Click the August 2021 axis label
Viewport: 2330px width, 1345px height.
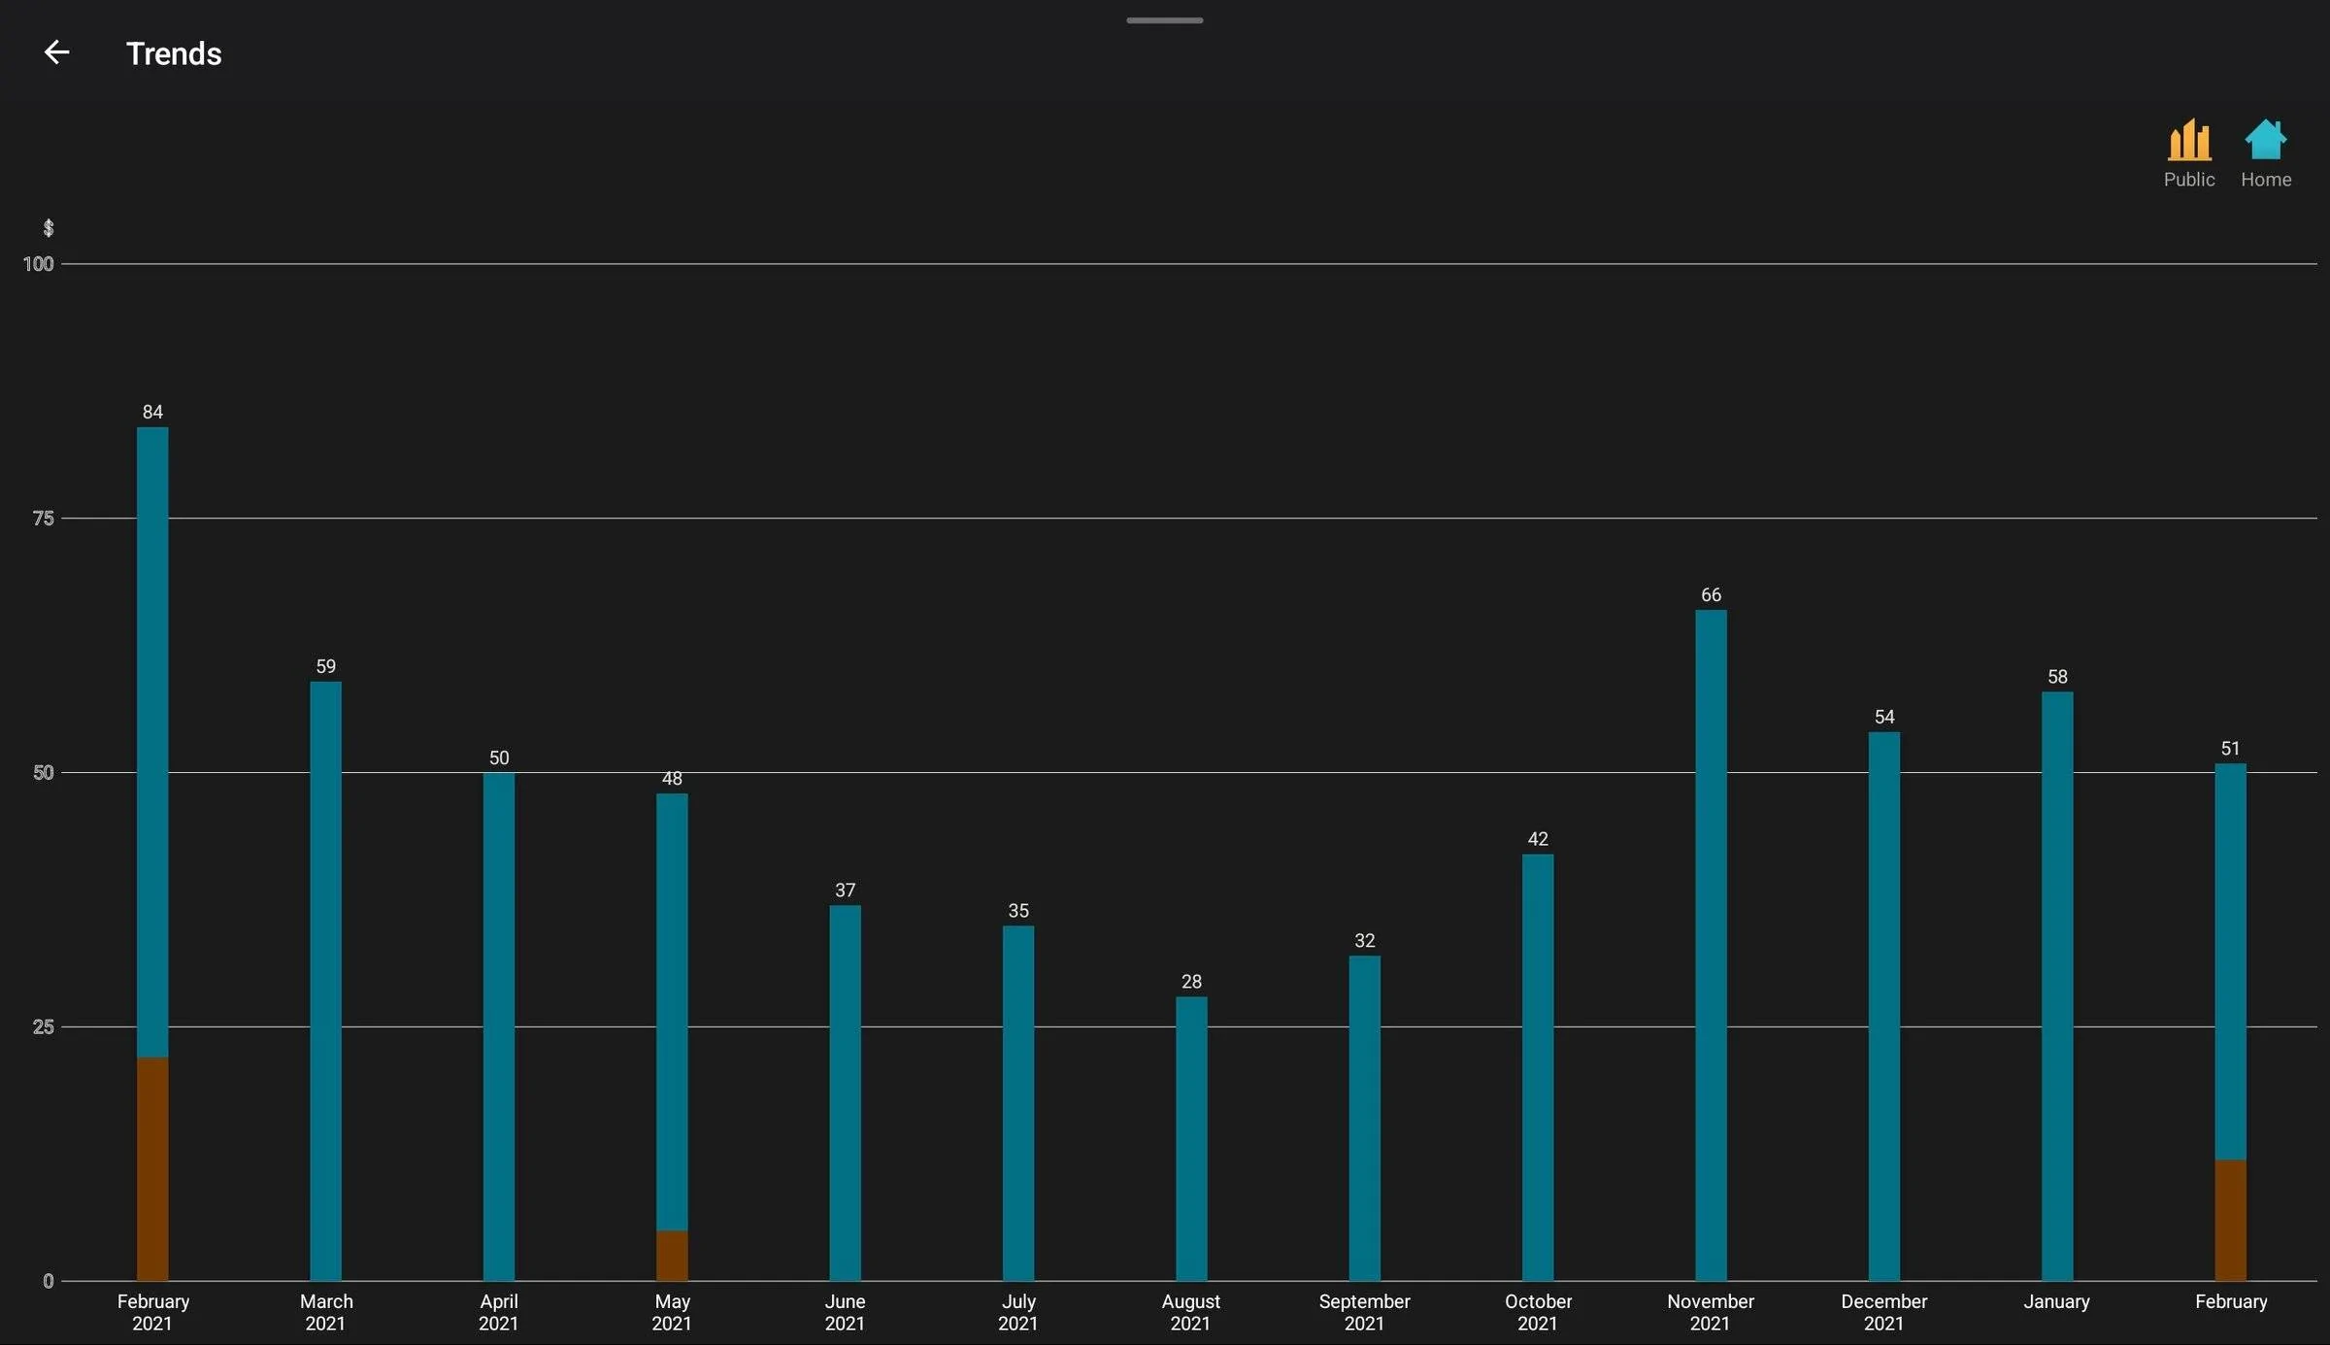(x=1191, y=1312)
